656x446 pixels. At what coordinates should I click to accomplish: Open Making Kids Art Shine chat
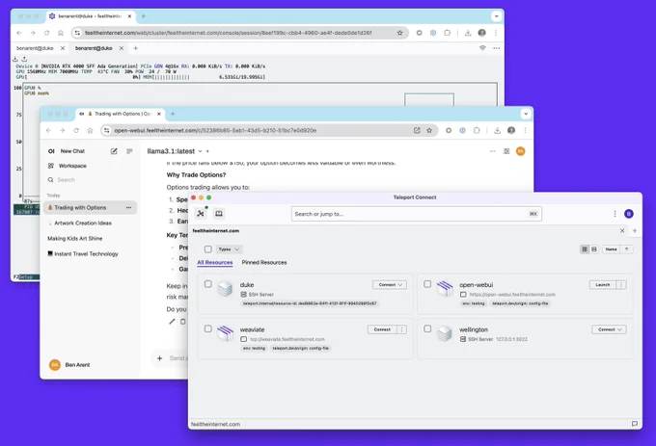tap(75, 239)
